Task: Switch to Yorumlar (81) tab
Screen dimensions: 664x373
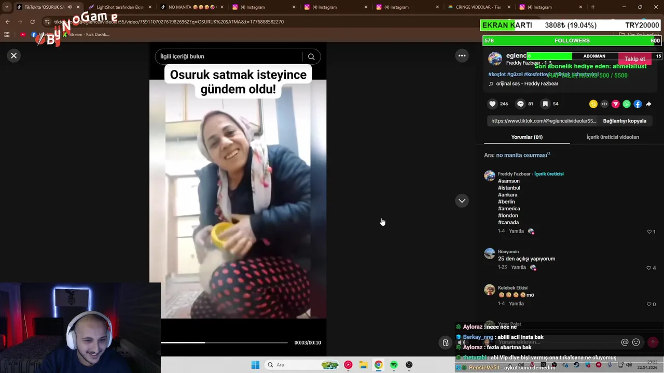Action: pos(527,137)
